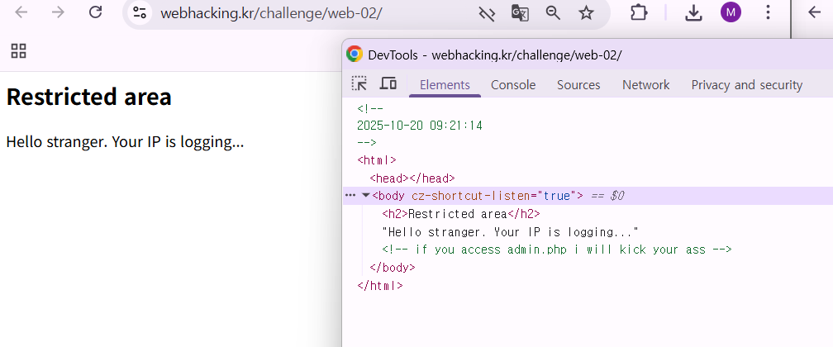Open the Chrome three-dot menu

(768, 12)
